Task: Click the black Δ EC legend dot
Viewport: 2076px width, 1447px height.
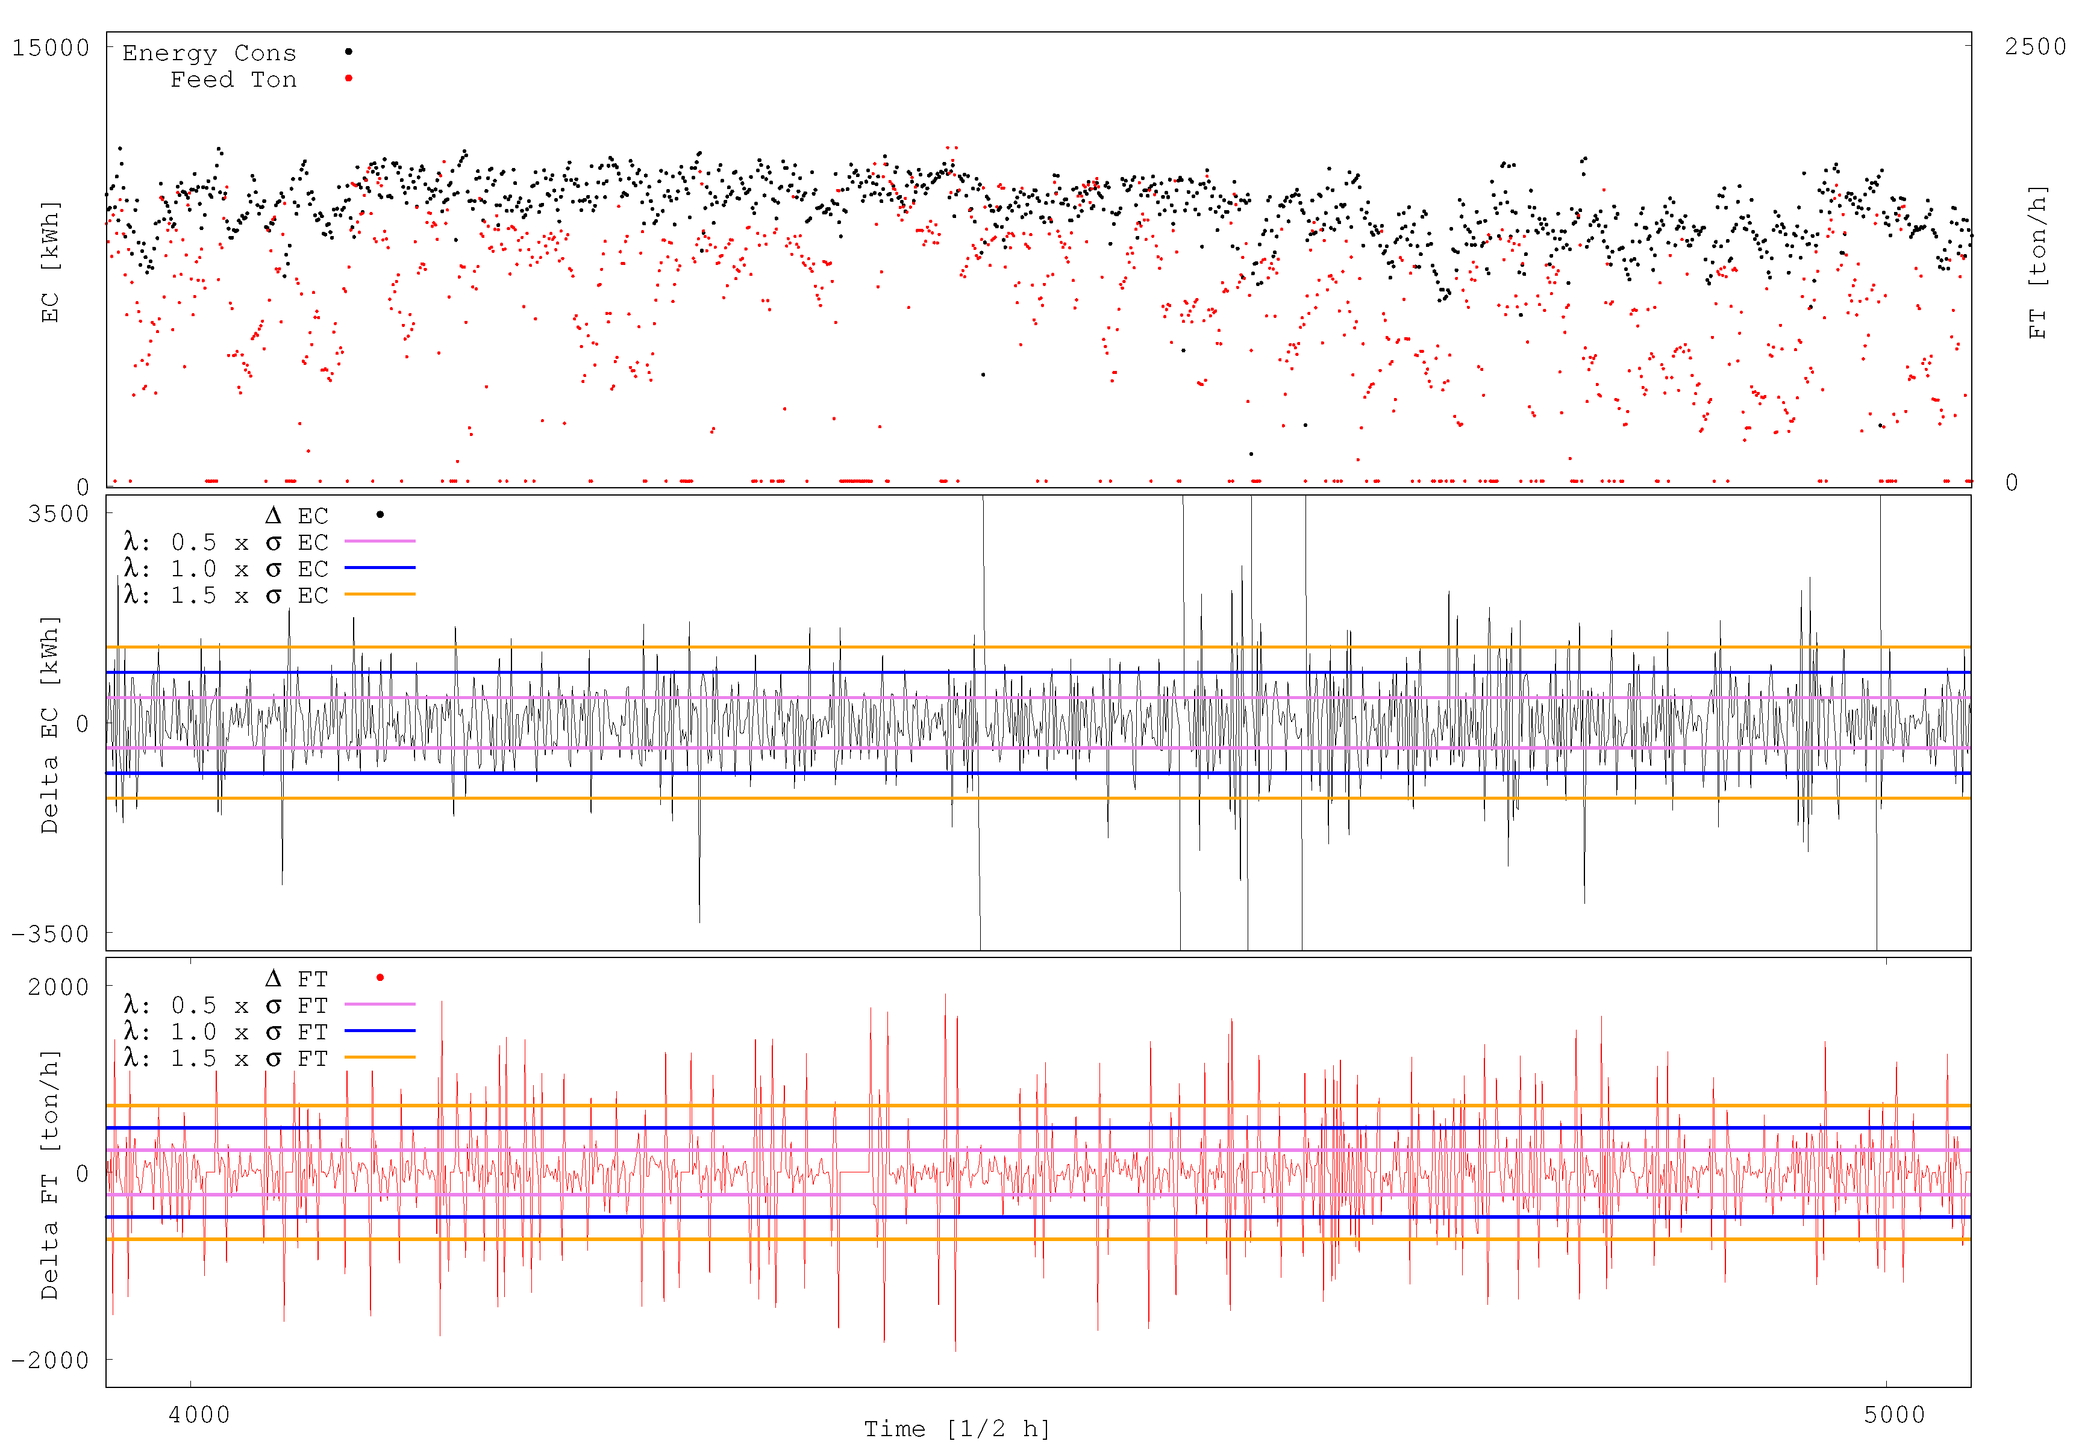Action: (380, 514)
